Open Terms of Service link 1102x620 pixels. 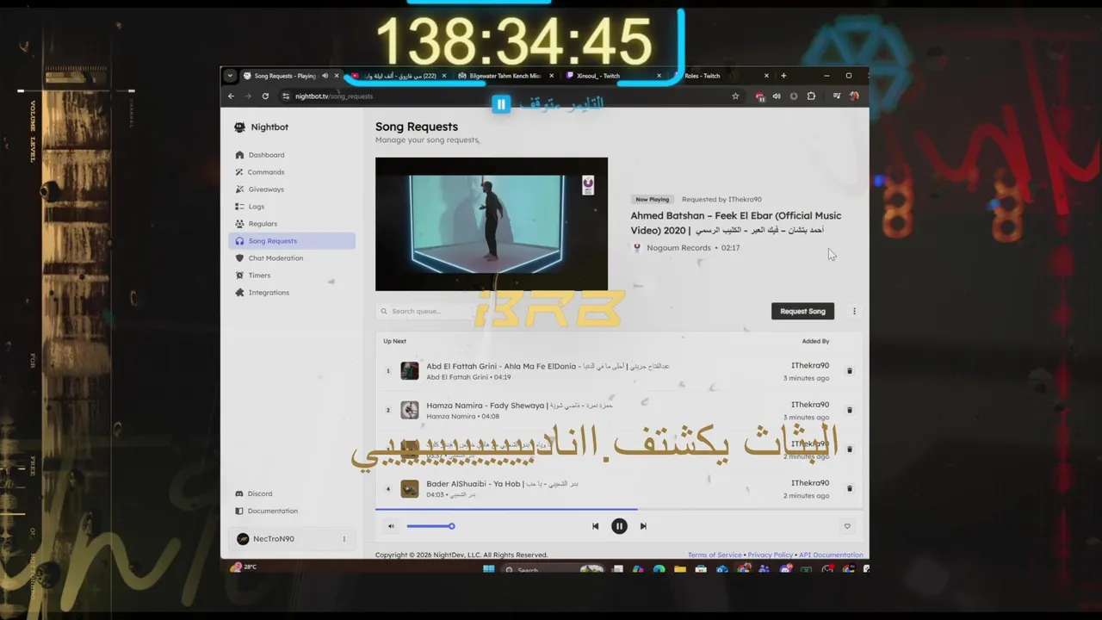tap(715, 555)
